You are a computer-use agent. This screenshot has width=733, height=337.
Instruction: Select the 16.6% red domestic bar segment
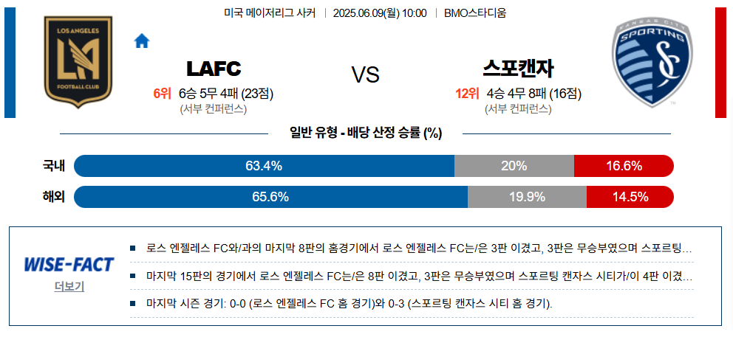point(624,166)
